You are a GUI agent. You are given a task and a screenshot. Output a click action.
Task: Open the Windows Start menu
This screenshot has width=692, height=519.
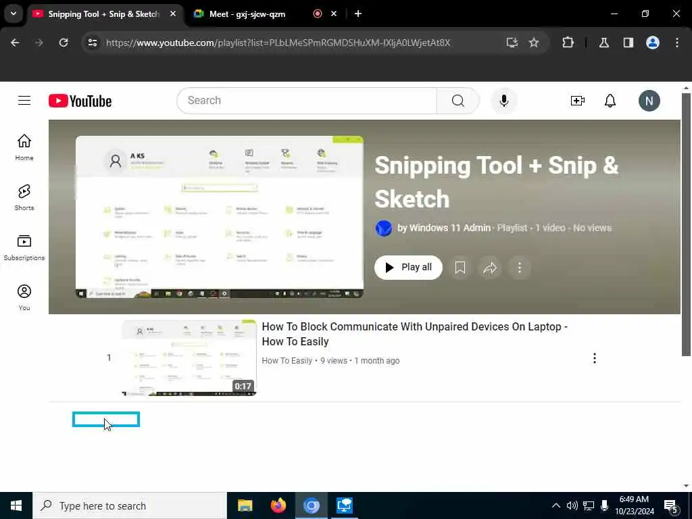pos(16,505)
